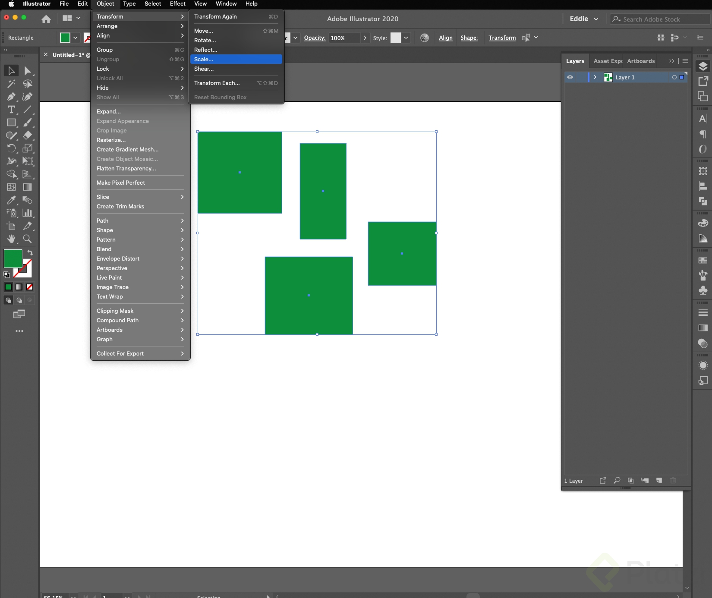Click the Home button
712x598 pixels.
pyautogui.click(x=46, y=19)
